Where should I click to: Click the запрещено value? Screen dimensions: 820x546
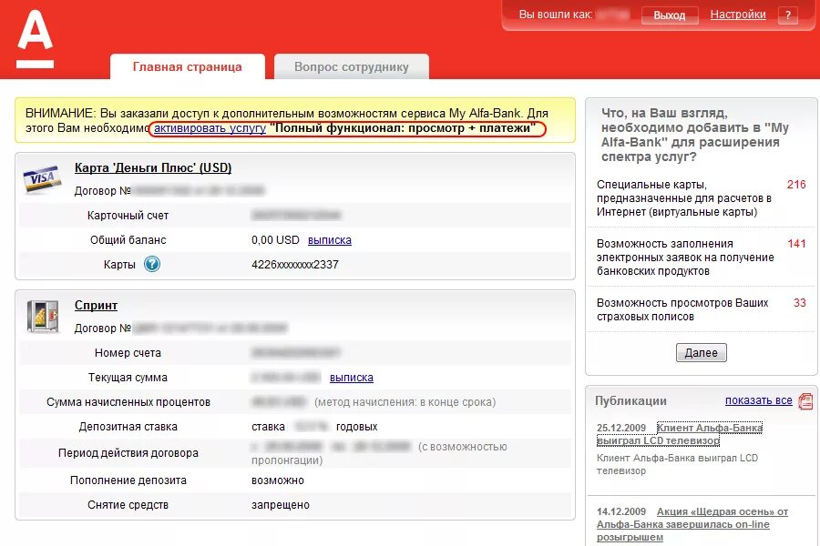tap(281, 505)
